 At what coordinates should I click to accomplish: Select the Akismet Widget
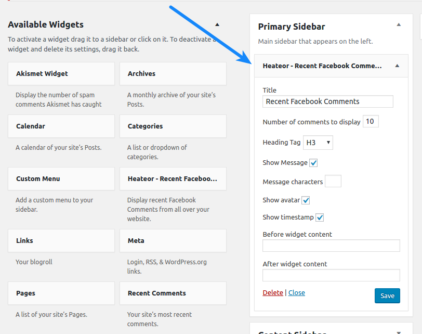pyautogui.click(x=61, y=73)
